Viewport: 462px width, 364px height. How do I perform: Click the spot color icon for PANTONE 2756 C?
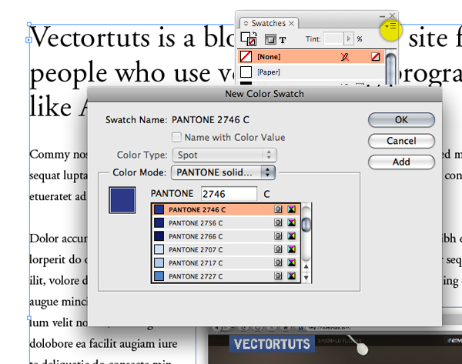pos(278,222)
